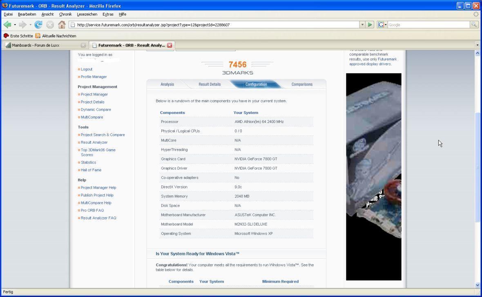The height and width of the screenshot is (297, 482).
Task: Open the Forward button history dropdown arrow
Action: coord(30,25)
